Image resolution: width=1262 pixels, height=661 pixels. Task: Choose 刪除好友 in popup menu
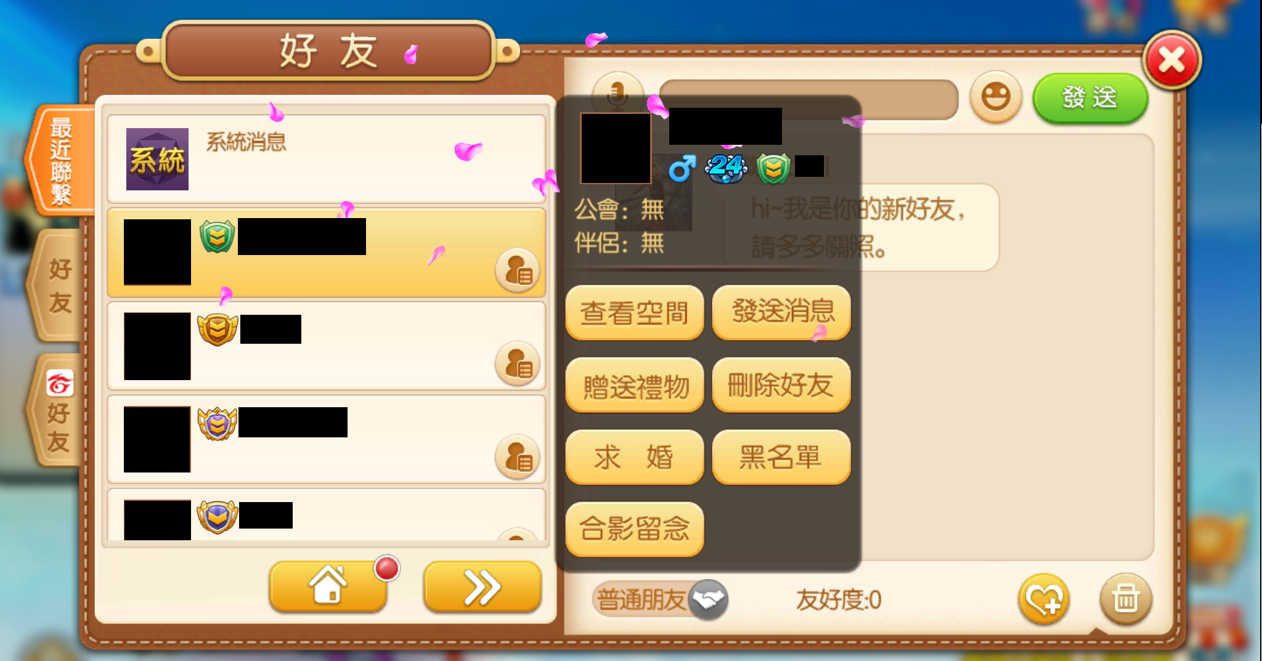tap(781, 385)
